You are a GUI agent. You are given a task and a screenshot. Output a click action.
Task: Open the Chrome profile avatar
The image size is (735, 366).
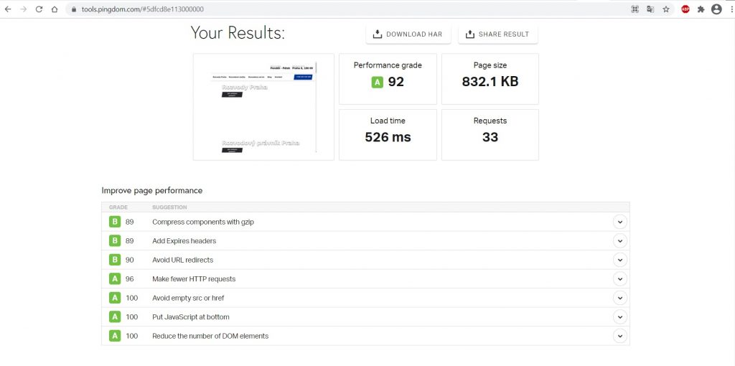coord(716,9)
